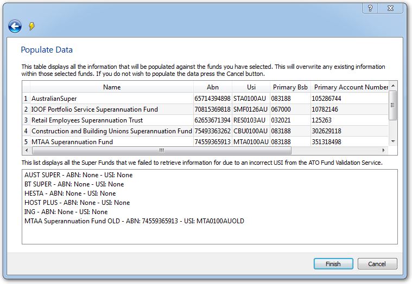Open the help question mark button
412x284 pixels.
coord(370,8)
